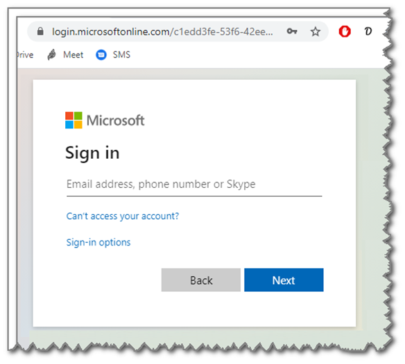Go back with the Back button

[x=201, y=280]
